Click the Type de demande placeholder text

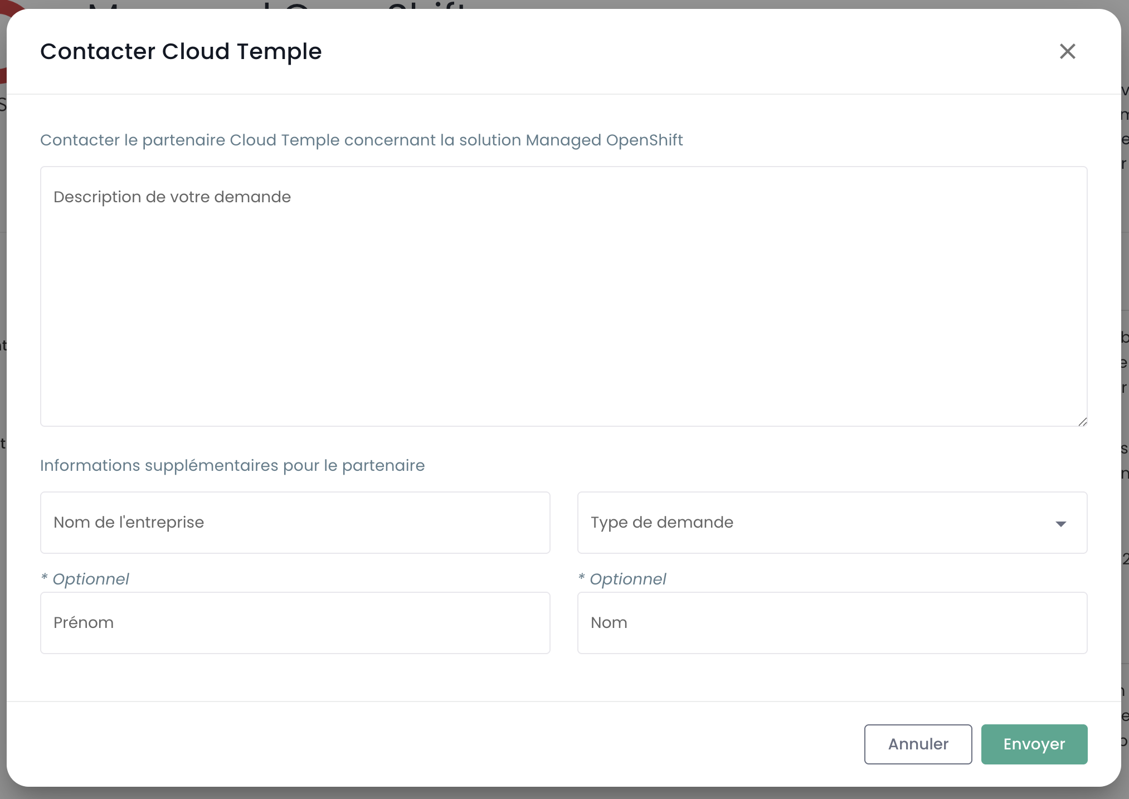coord(661,523)
